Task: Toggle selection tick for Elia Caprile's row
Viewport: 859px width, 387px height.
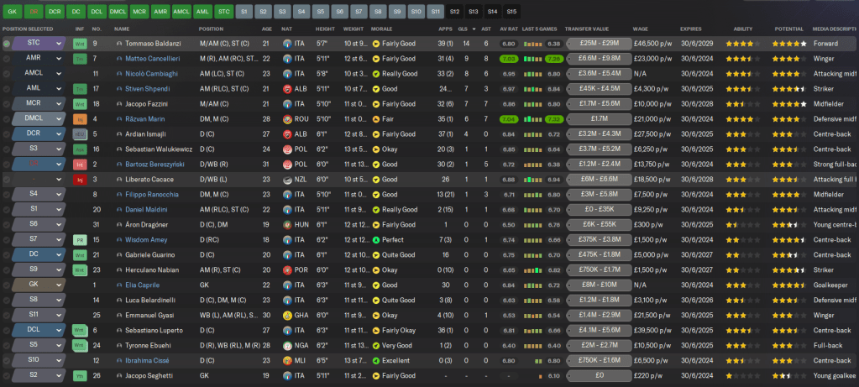Action: coord(7,285)
